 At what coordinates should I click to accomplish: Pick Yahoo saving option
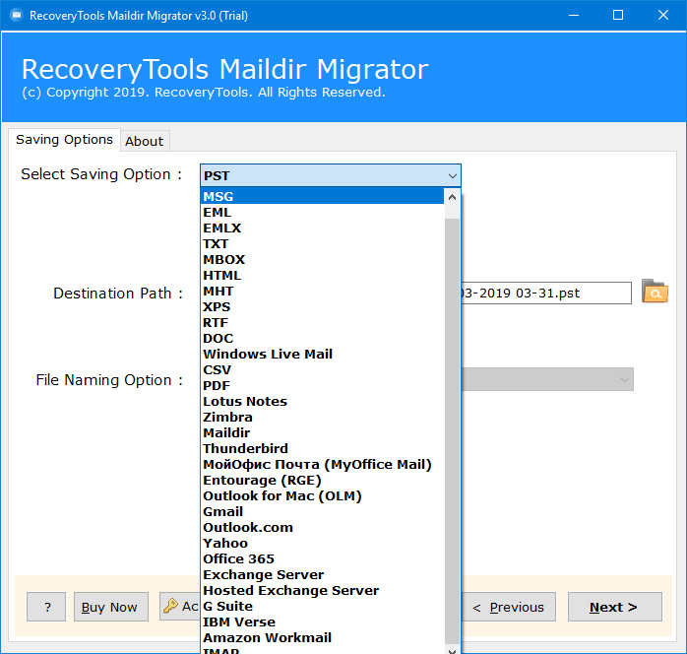click(323, 544)
